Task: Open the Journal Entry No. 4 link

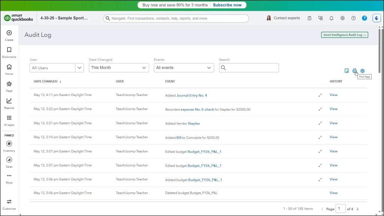Action: click(x=192, y=96)
